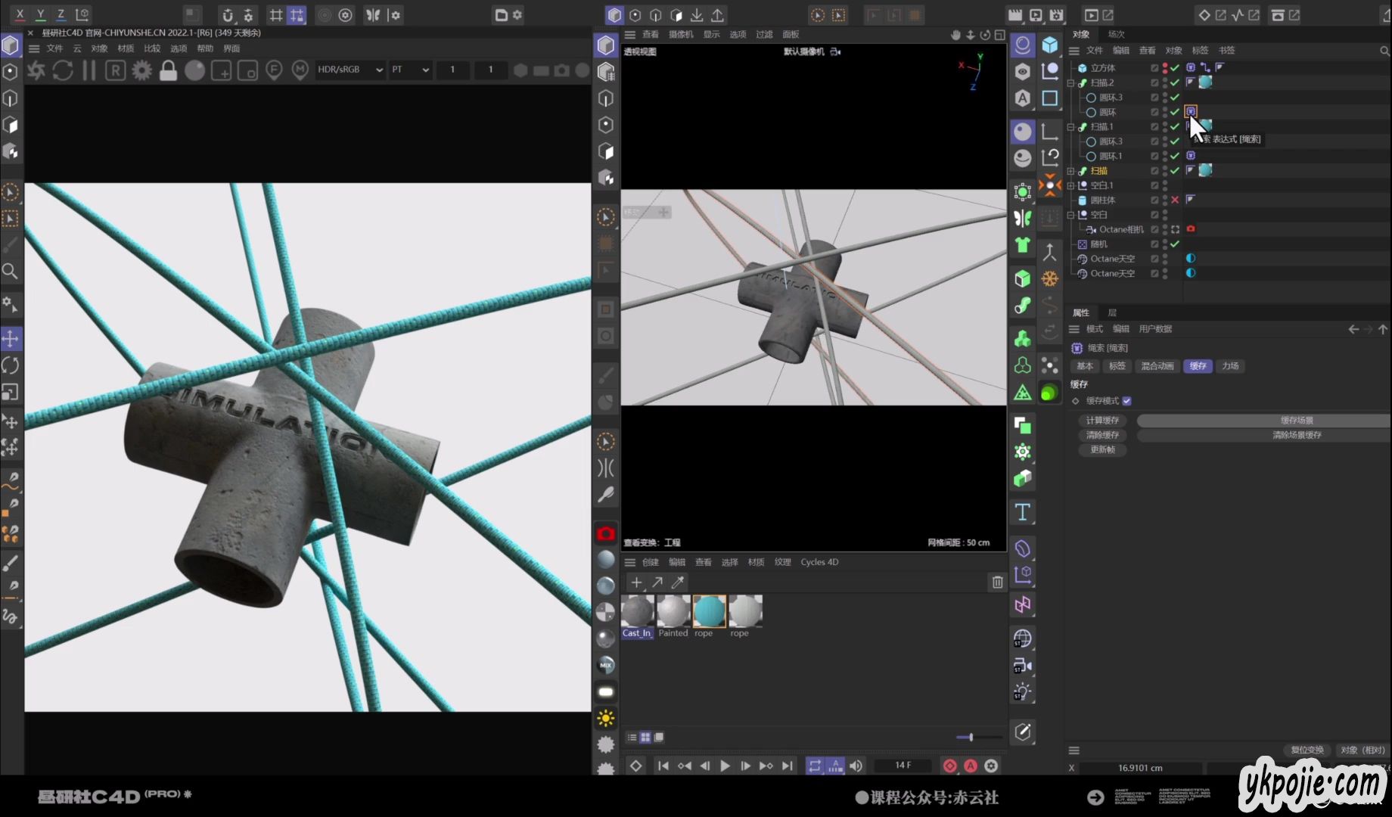This screenshot has width=1392, height=817.
Task: Click the 计算缓存 button
Action: coord(1102,421)
